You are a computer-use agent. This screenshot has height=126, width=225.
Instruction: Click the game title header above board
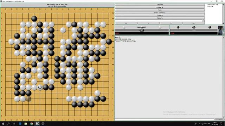point(57,5)
